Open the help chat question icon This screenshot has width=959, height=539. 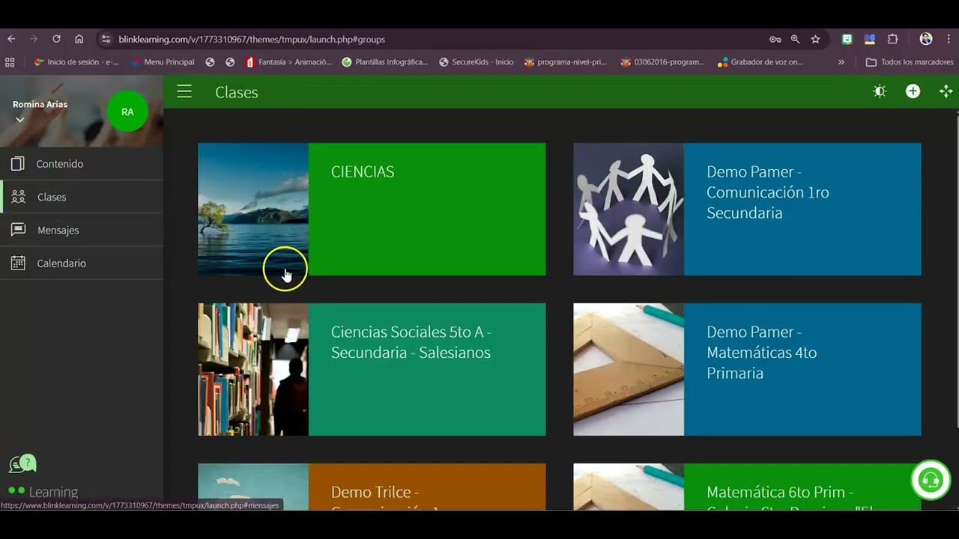click(x=22, y=464)
